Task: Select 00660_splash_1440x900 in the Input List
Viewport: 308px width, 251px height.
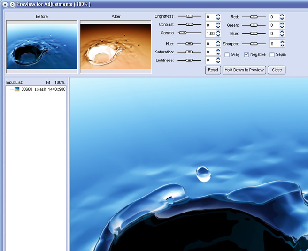Action: (43, 89)
